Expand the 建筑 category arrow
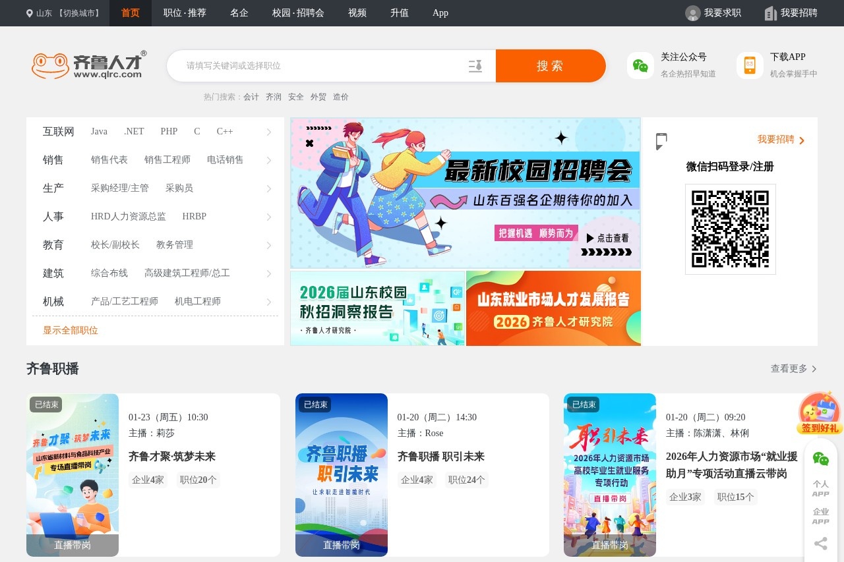This screenshot has width=844, height=562. [x=269, y=274]
